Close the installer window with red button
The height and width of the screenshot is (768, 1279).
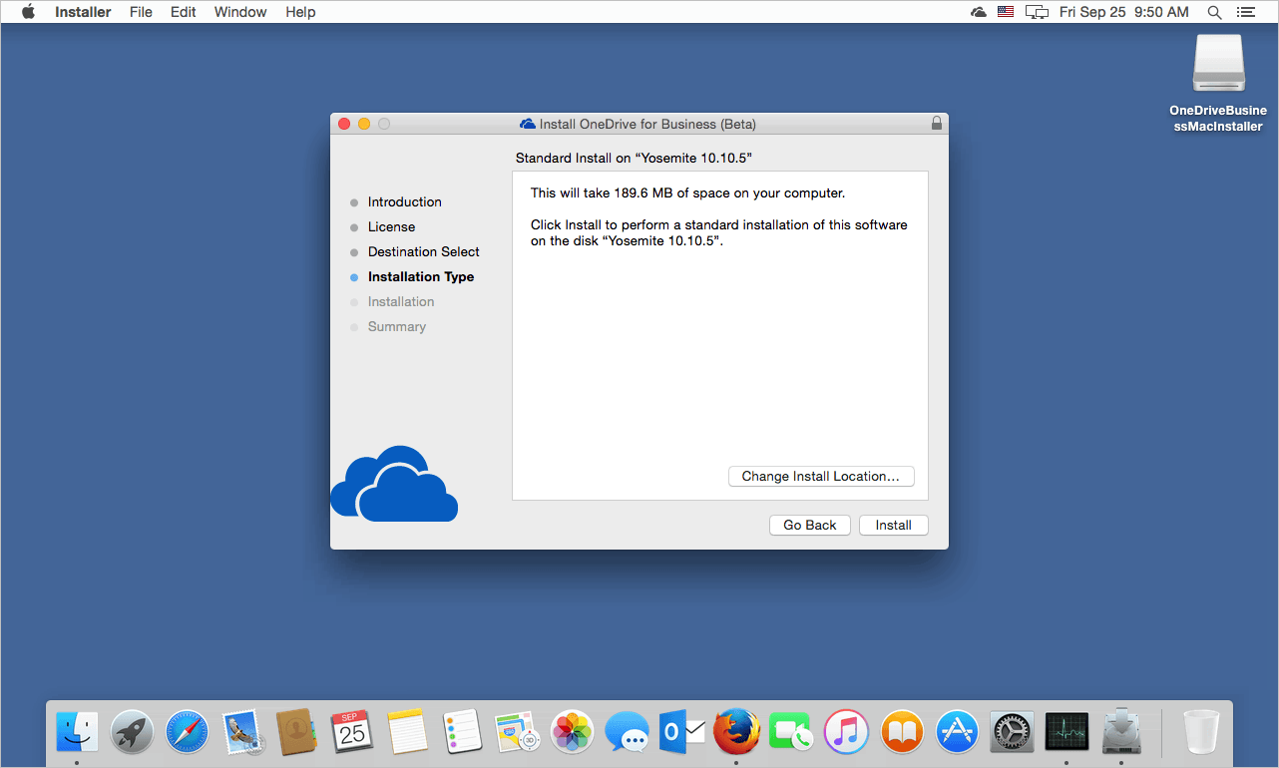(344, 124)
